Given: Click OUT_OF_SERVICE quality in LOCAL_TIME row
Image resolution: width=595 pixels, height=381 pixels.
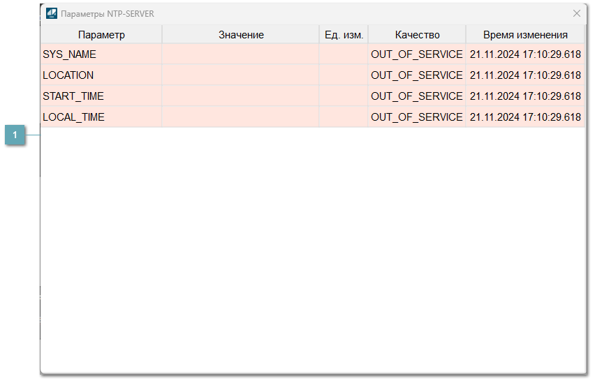Looking at the screenshot, I should (417, 117).
